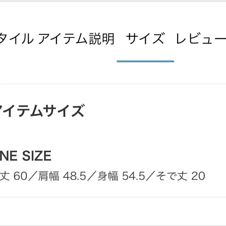Viewport: 226px width, 226px height.
Task: Click the そで丈 label in measurements
Action: click(171, 176)
